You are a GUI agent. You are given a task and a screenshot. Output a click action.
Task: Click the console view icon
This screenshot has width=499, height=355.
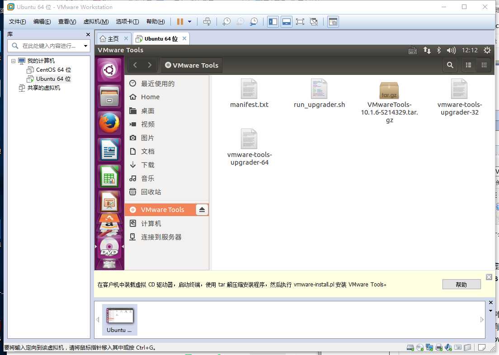[x=333, y=22]
